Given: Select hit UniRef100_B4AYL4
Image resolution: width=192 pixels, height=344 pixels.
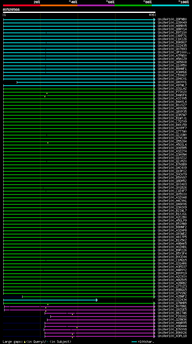Looking at the screenshot, I should pyautogui.click(x=172, y=102).
